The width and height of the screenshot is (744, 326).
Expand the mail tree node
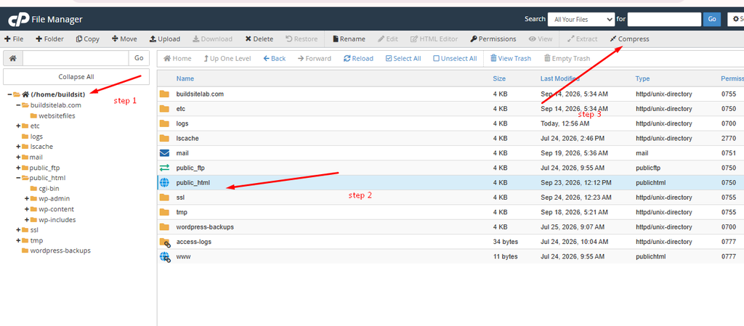18,158
